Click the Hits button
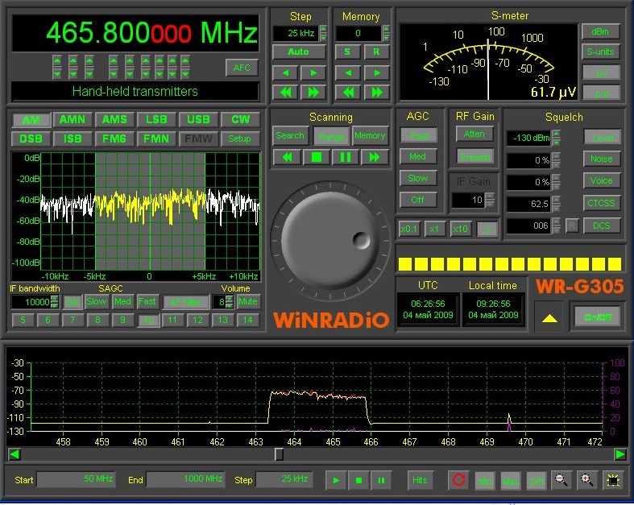The width and height of the screenshot is (634, 505). pyautogui.click(x=420, y=480)
